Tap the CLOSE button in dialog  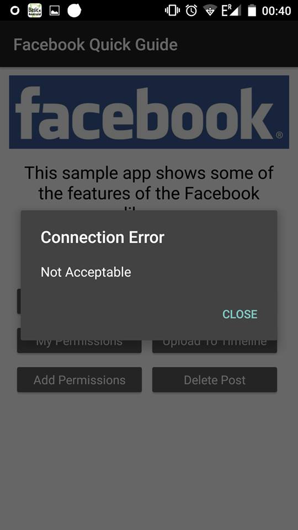click(240, 314)
